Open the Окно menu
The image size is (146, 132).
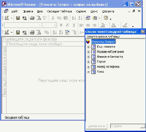[x=94, y=11]
